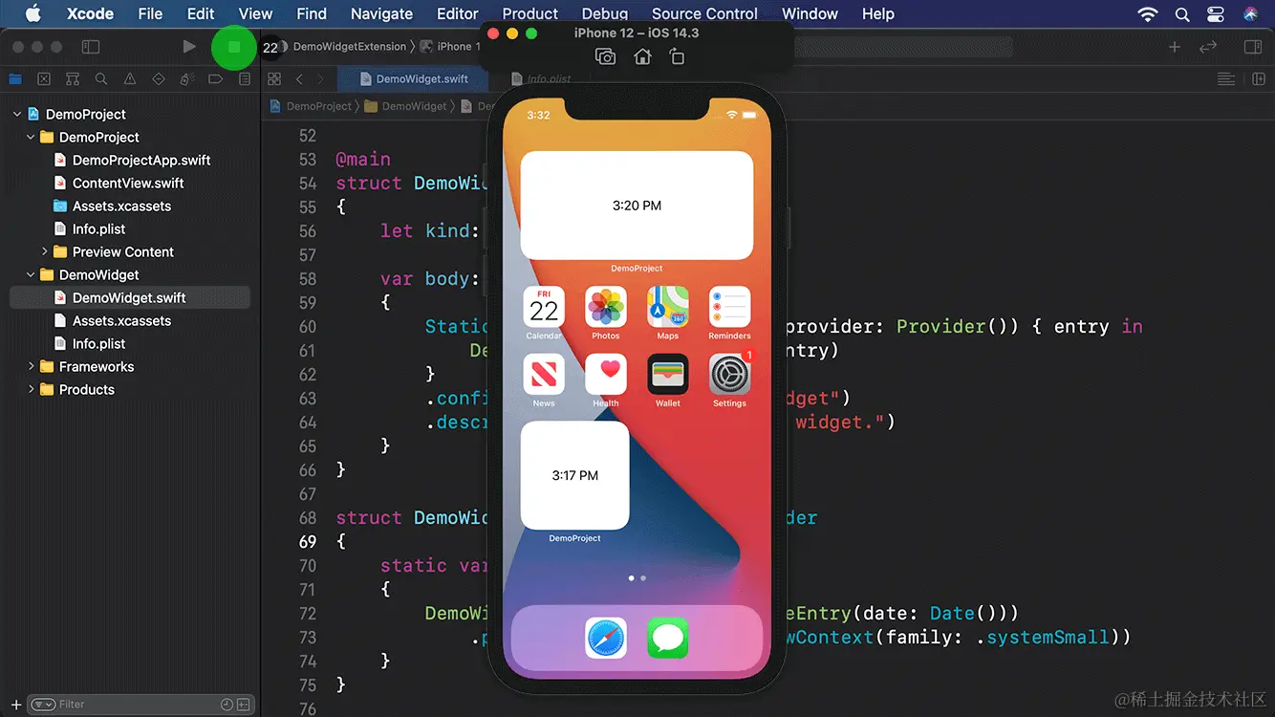Open the Apple menu
Screen dimensions: 1275x717
pos(32,13)
